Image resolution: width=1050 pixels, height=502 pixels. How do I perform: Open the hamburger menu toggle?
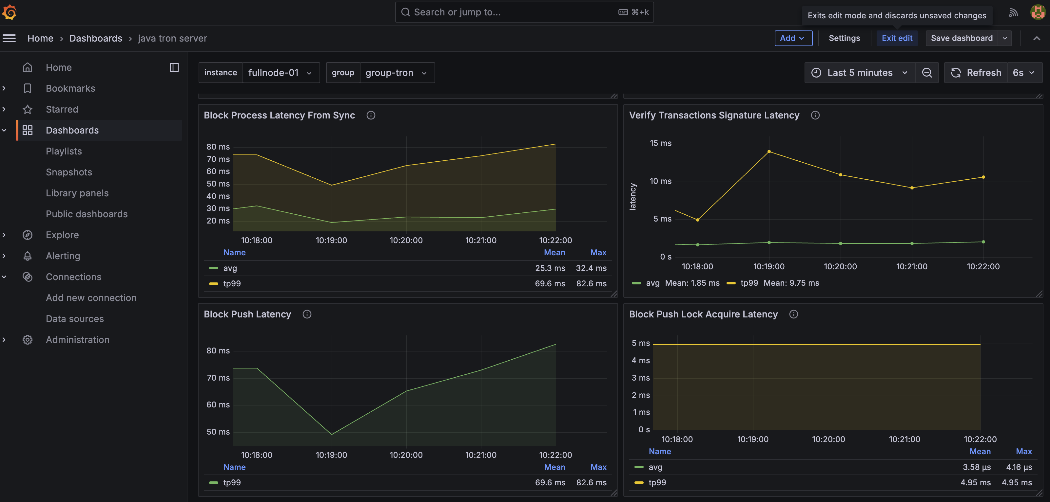point(9,38)
